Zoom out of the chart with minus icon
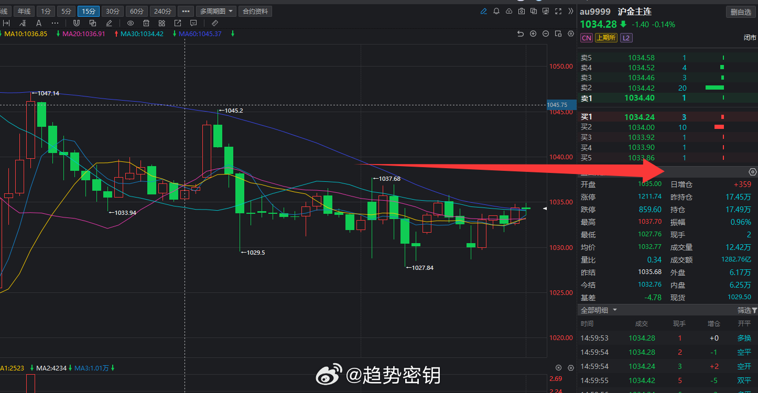 (545, 34)
